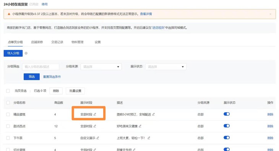The height and width of the screenshot is (151, 279).
Task: Click the 下午茶 group name
Action: pos(18,138)
